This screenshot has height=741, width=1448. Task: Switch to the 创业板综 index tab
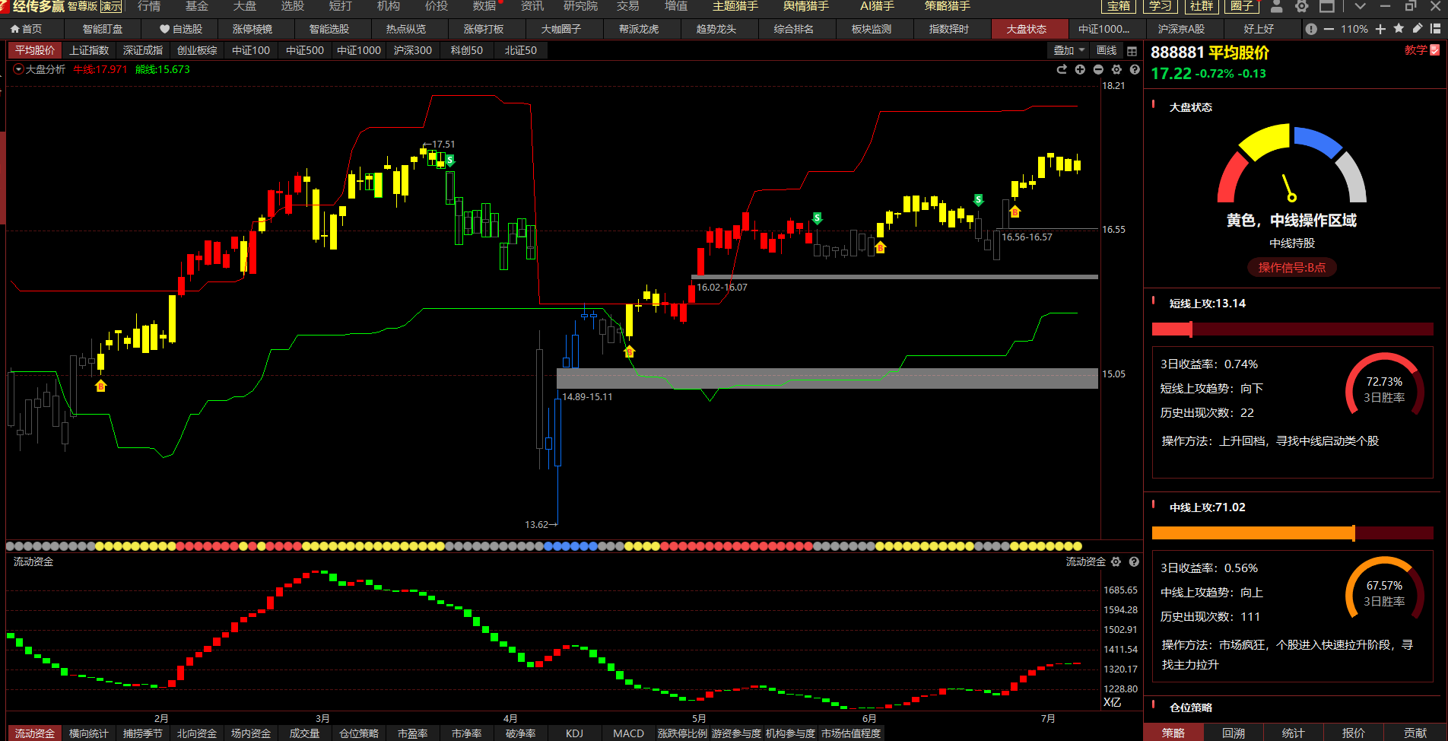point(197,50)
